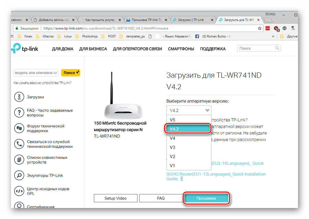Open the Photoshop bookmark folder
Viewport: 309px width, 219px height.
(x=87, y=36)
